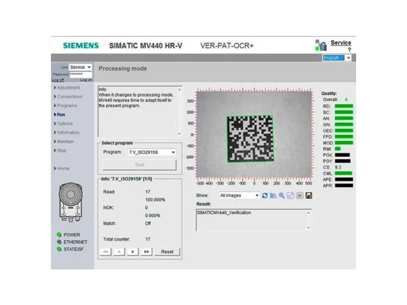Click the refresh image icon
Viewport: 407px width, 305px height.
(x=265, y=196)
